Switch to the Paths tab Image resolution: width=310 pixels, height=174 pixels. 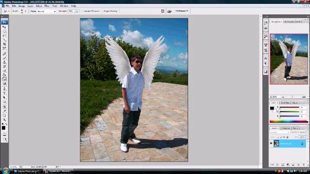tap(295, 128)
